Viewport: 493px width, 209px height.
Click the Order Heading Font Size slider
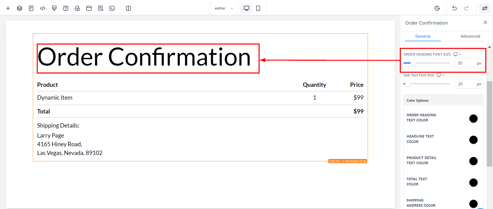point(427,63)
